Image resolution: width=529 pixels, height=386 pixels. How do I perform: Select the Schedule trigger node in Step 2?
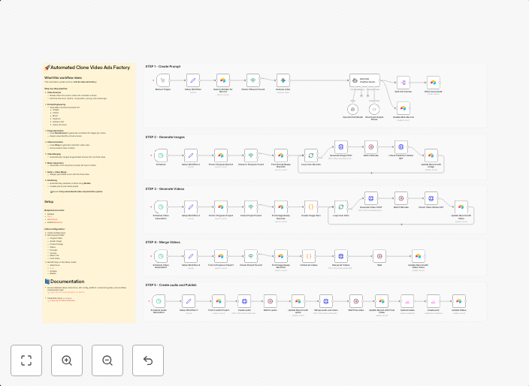click(161, 155)
